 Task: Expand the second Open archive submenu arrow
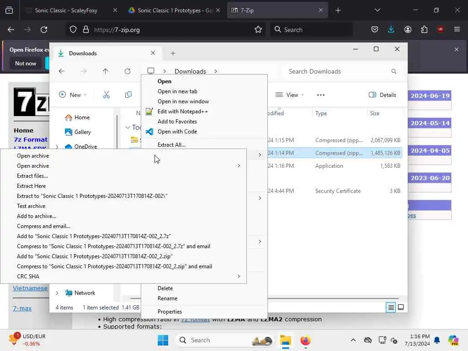pyautogui.click(x=239, y=165)
